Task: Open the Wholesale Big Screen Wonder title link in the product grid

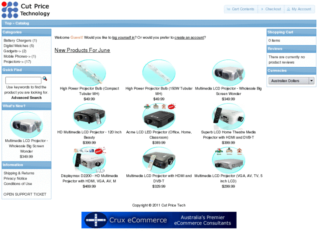Action: [228, 91]
